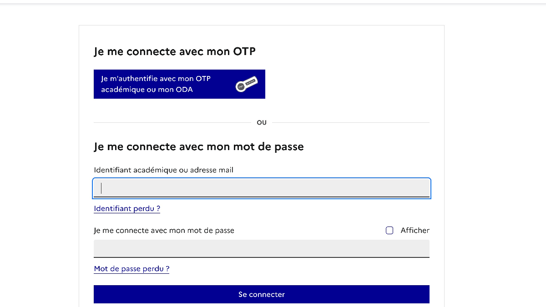Viewport: 546px width, 307px height.
Task: Click the blinking text cursor in identifier field
Action: 101,188
